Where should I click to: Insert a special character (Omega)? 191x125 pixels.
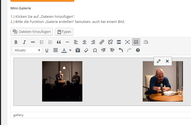(95, 50)
